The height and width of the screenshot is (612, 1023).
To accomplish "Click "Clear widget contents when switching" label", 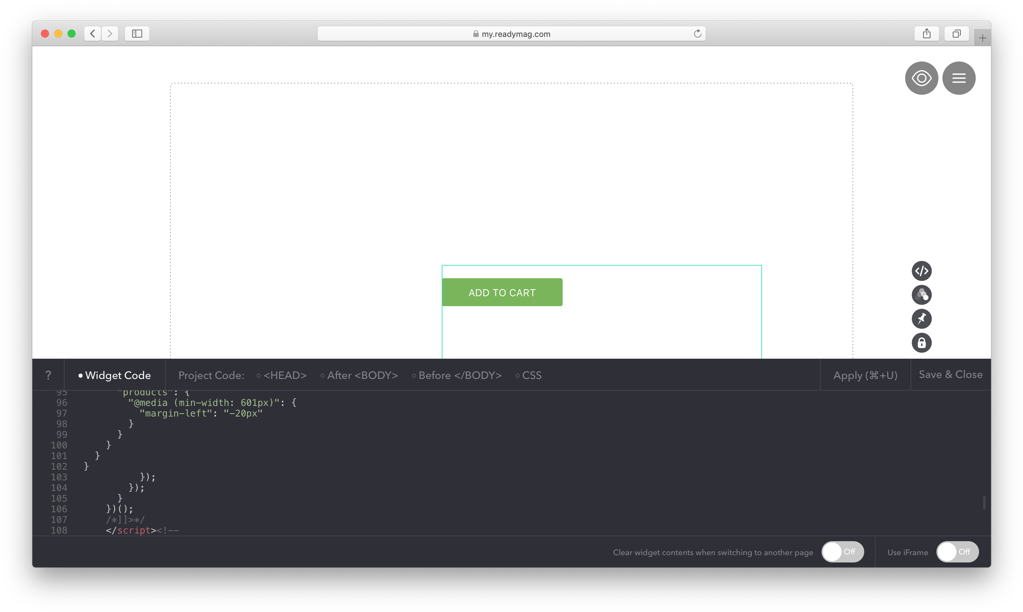I will (x=713, y=552).
